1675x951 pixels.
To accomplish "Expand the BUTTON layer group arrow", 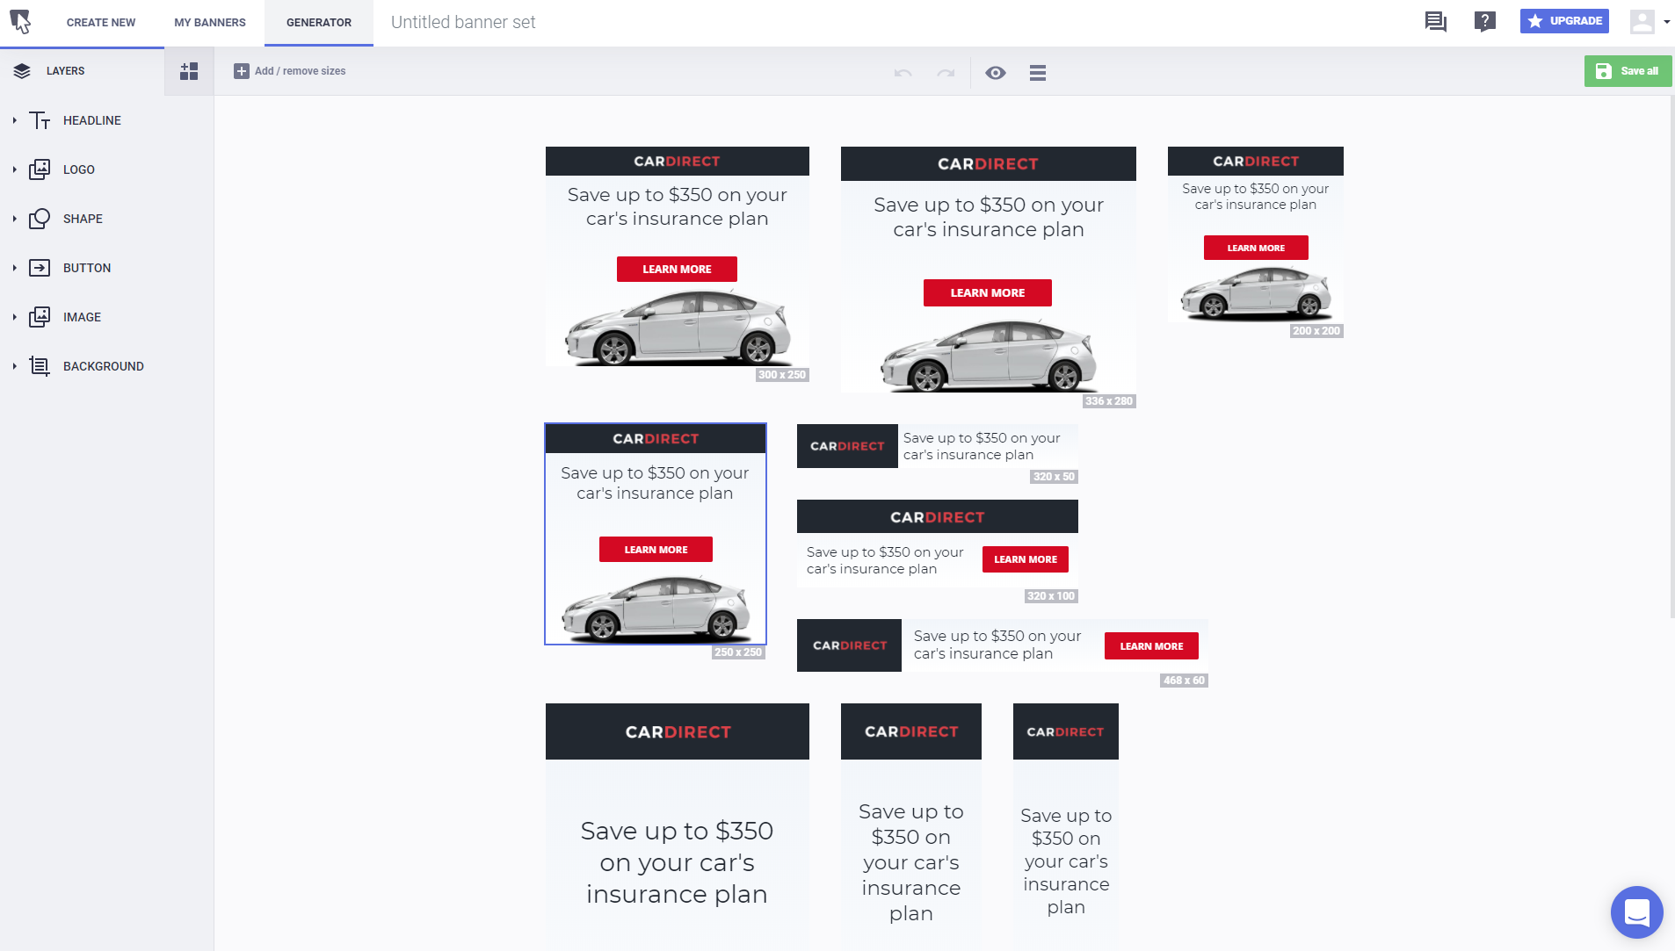I will tap(14, 268).
